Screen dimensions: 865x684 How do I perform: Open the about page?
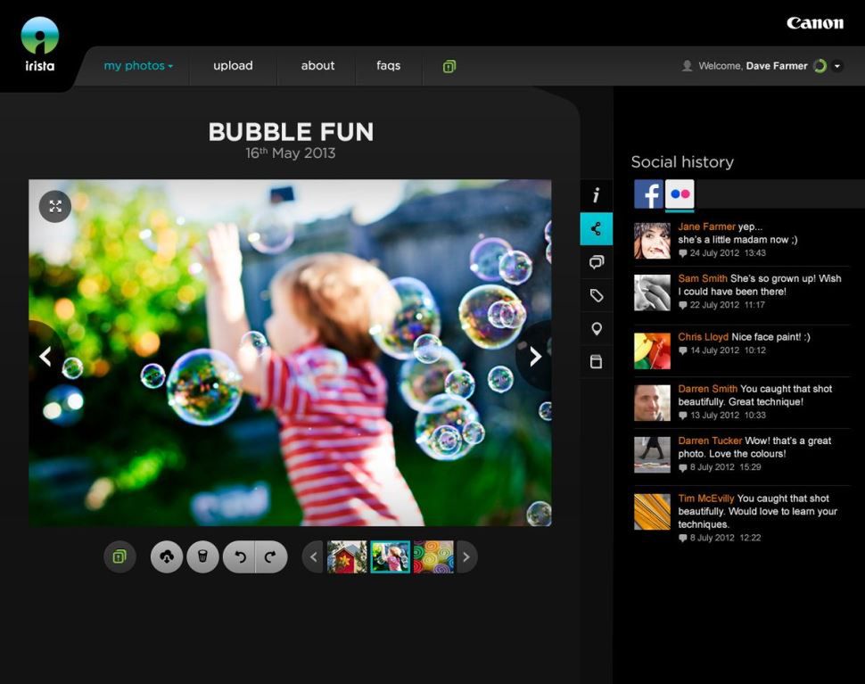[317, 66]
